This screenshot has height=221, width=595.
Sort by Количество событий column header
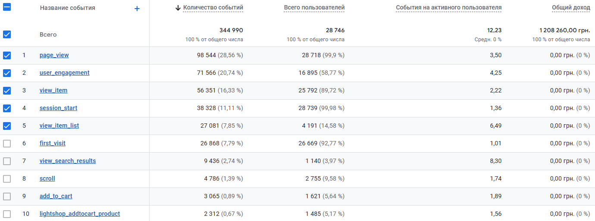click(x=213, y=8)
